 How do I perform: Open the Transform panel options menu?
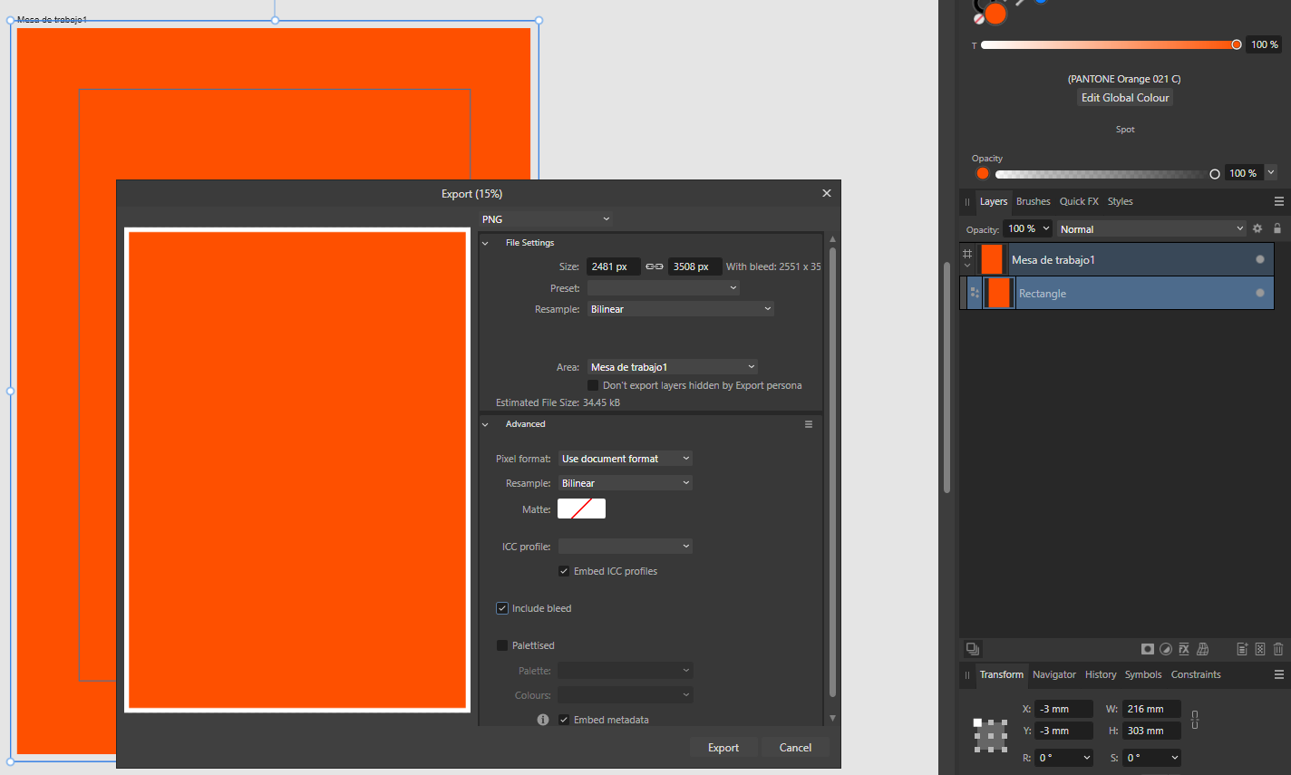pyautogui.click(x=1279, y=674)
